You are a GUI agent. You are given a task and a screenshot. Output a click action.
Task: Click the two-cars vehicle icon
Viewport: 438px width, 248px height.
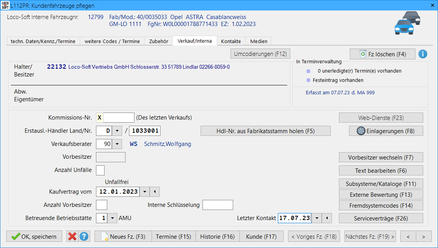[x=407, y=23]
